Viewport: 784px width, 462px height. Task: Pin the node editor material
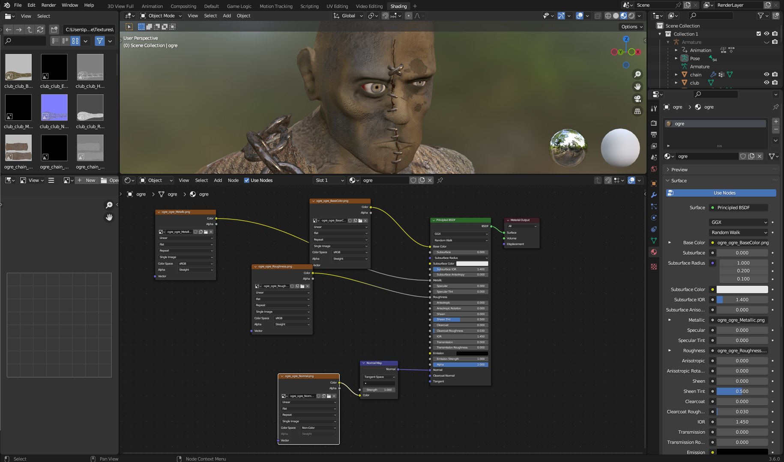pos(440,180)
